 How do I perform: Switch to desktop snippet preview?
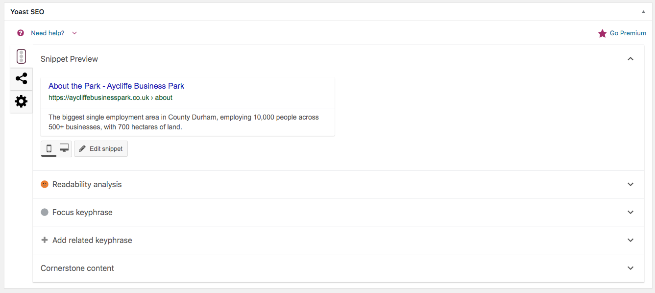pos(64,148)
